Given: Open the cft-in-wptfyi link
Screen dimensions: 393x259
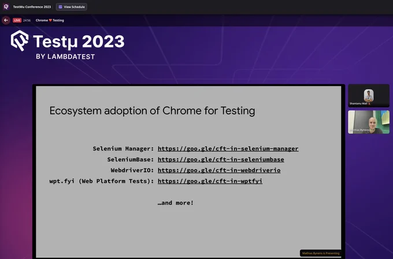Looking at the screenshot, I should pyautogui.click(x=210, y=181).
